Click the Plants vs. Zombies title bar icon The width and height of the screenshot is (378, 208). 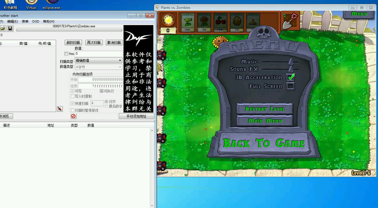point(158,7)
